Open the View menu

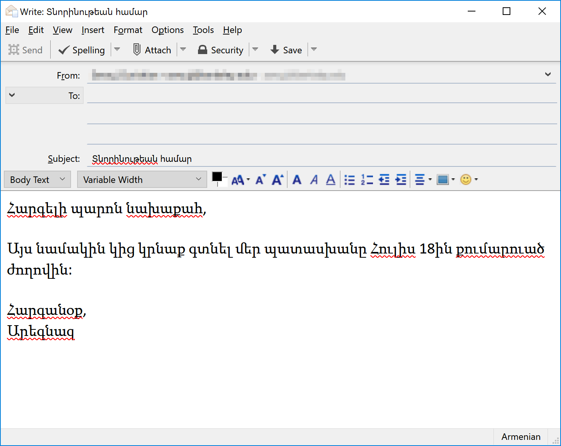pos(63,30)
